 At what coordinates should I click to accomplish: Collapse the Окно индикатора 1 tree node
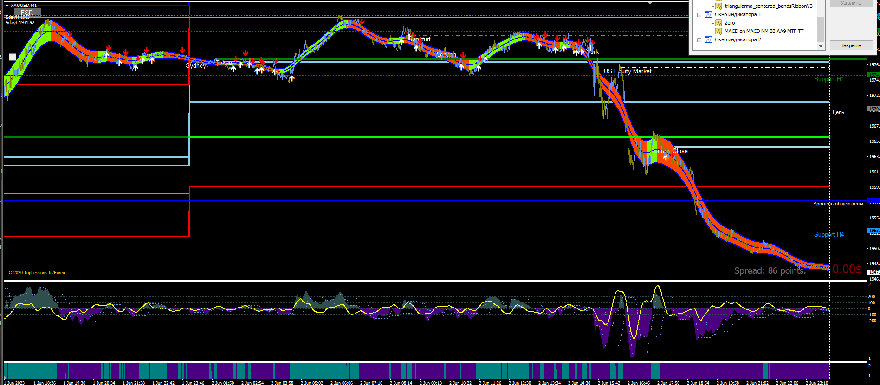699,15
